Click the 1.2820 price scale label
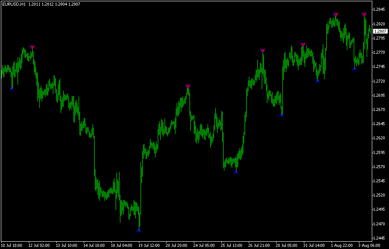 tap(380, 24)
